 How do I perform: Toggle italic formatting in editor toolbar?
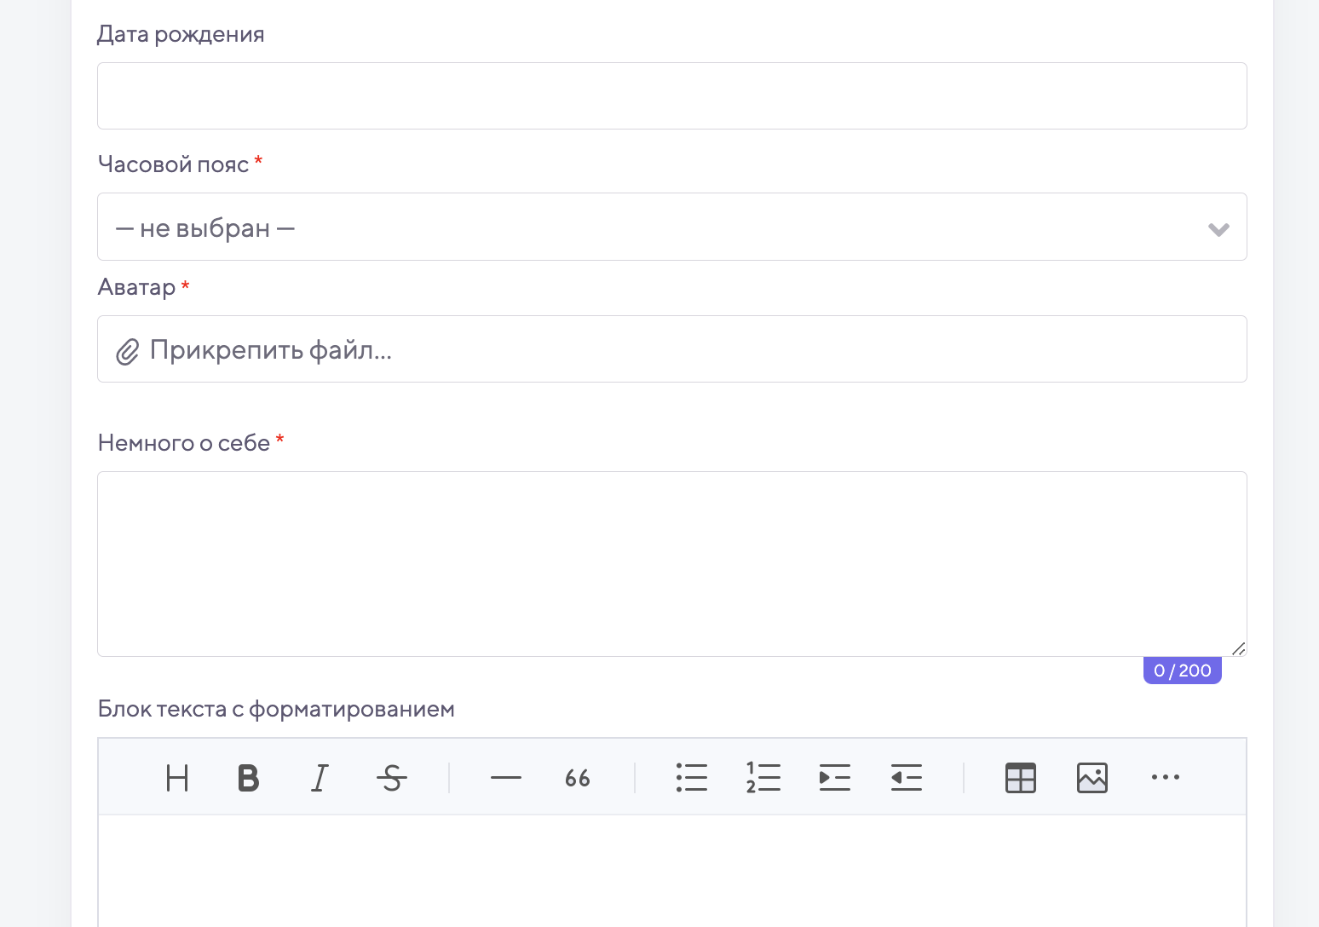pyautogui.click(x=320, y=778)
